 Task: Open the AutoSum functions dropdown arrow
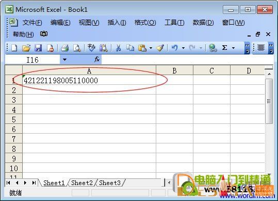coord(233,48)
